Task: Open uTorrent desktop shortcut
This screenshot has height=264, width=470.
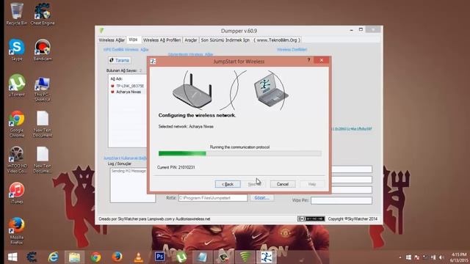Action: (16, 85)
